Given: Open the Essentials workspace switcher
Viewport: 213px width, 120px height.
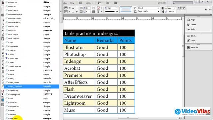Looking at the screenshot, I should (163, 3).
